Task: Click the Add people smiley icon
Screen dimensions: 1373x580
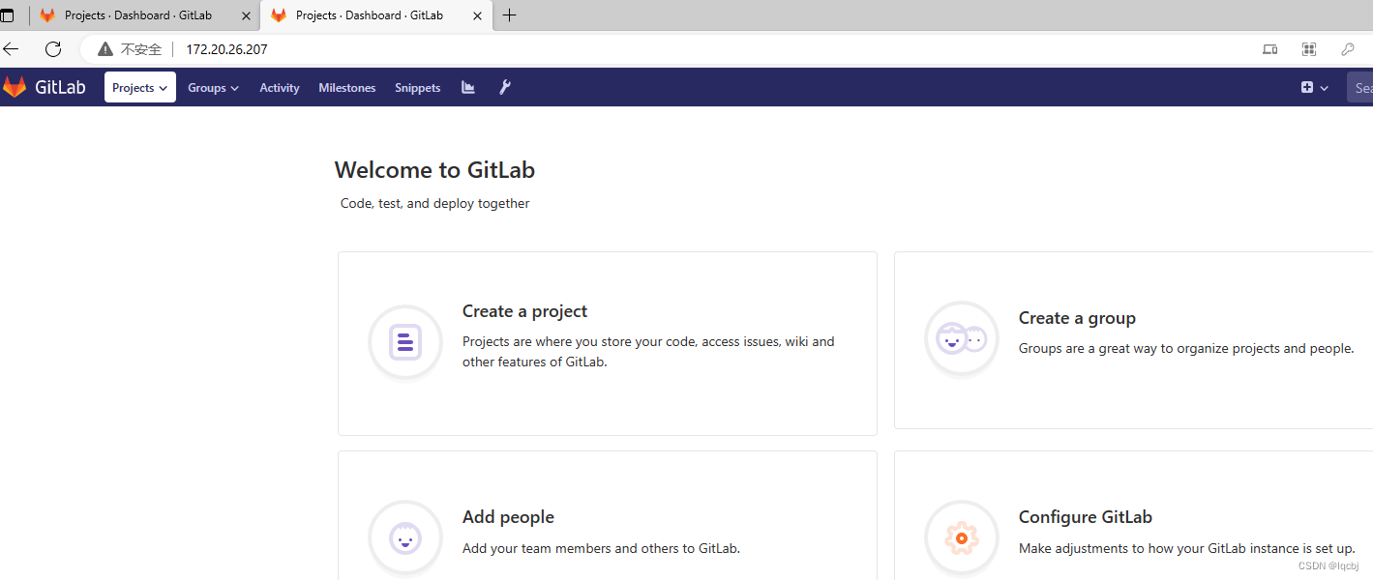Action: [404, 537]
